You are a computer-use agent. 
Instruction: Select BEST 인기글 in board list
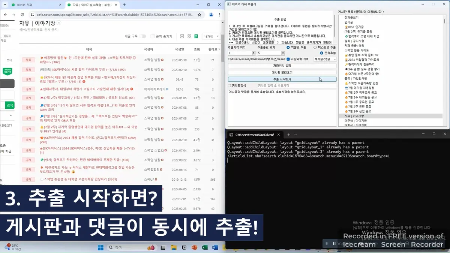[x=354, y=27]
